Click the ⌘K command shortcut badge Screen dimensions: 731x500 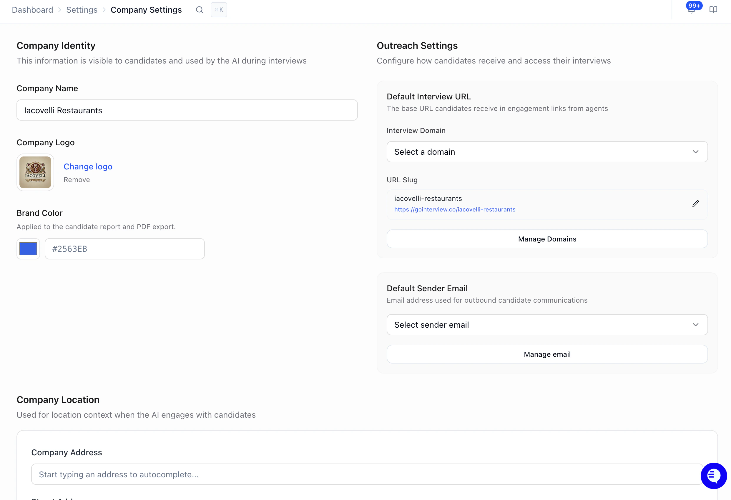coord(219,10)
